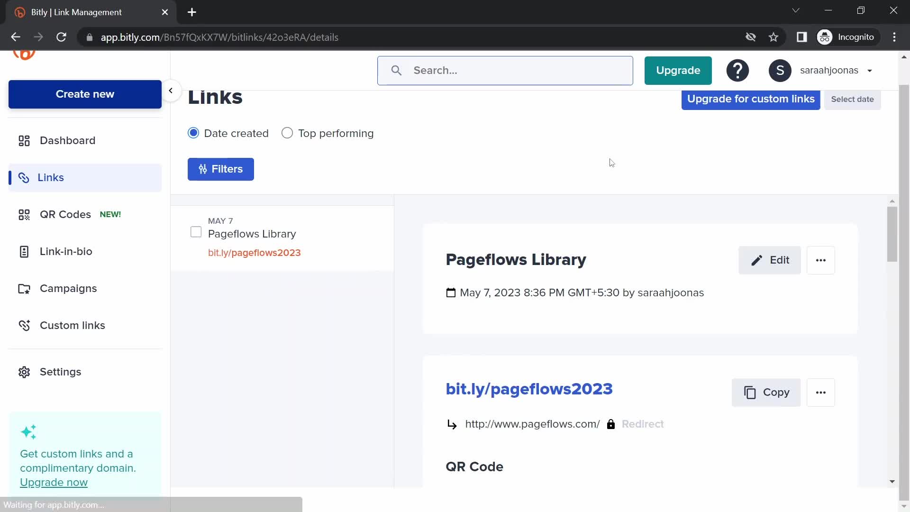Click details panel scroll down arrow
Screen dimensions: 910x512
coord(892,482)
